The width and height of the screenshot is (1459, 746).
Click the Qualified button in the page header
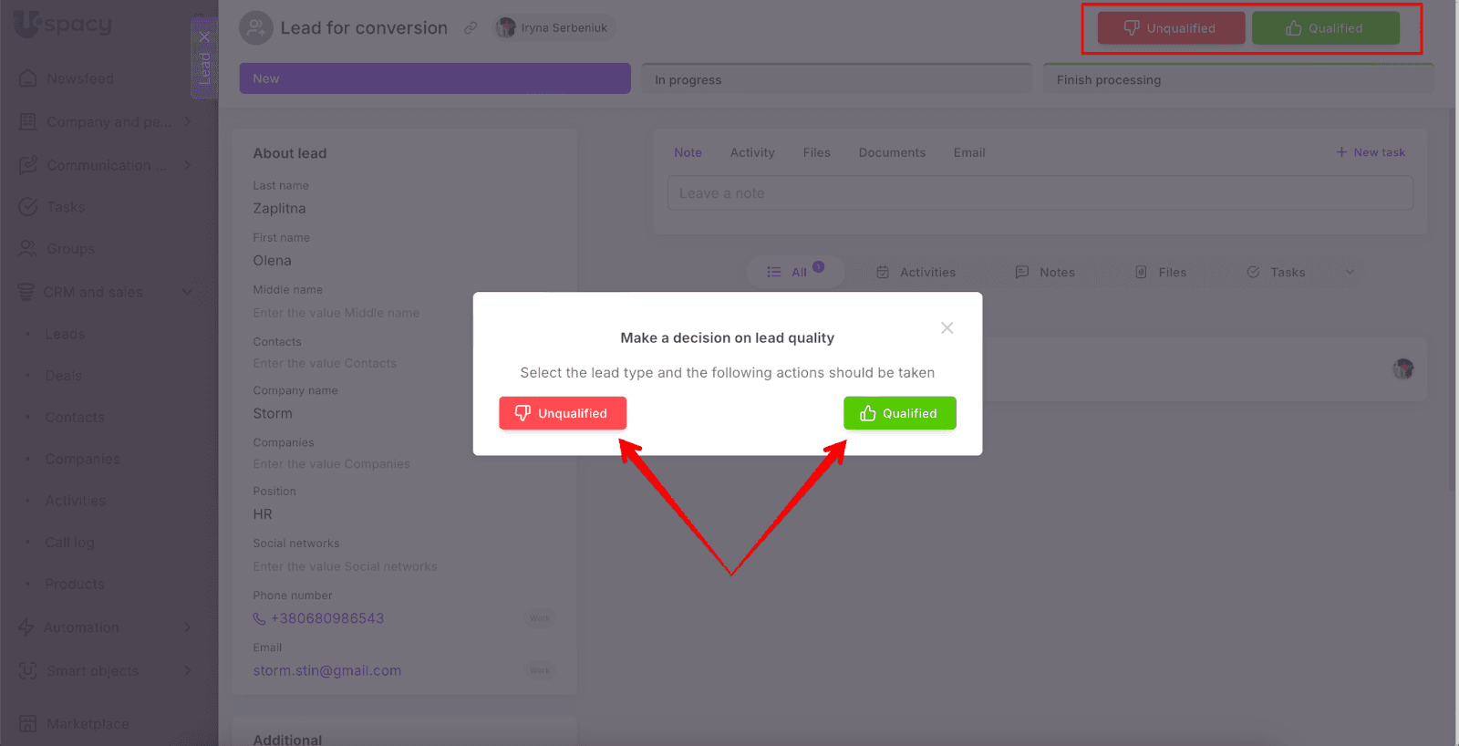[x=1326, y=28]
